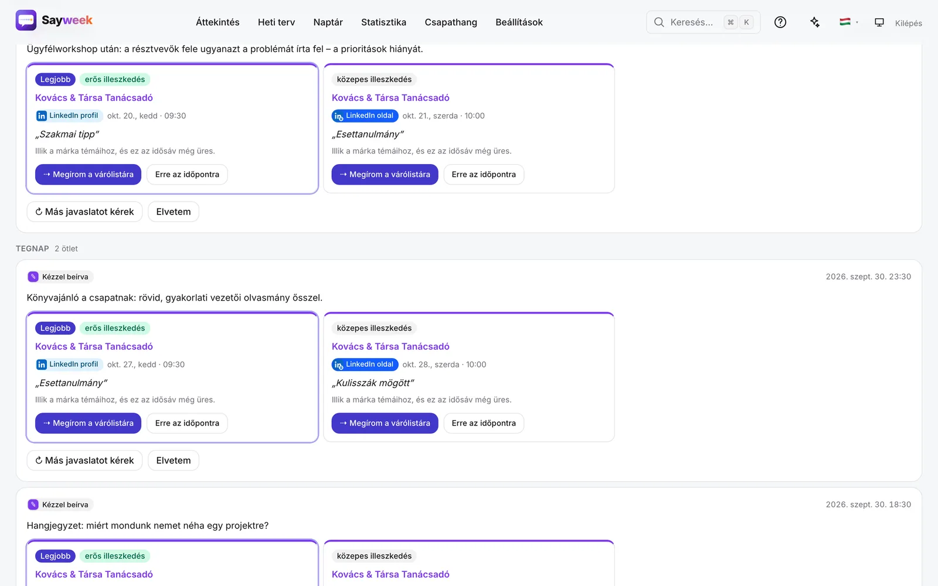Click LinkedIn oldal badge dated okt. 28.

point(365,364)
